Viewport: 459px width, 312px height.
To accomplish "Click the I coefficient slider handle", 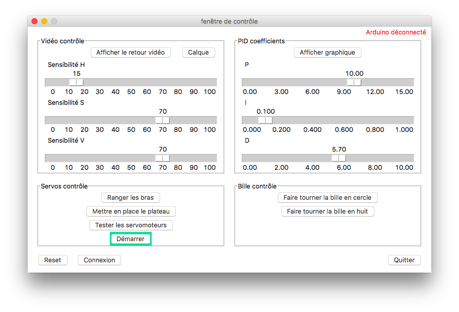I will (265, 121).
